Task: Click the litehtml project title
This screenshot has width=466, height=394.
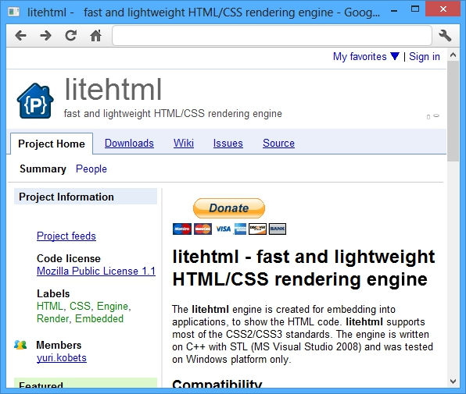Action: pos(113,90)
